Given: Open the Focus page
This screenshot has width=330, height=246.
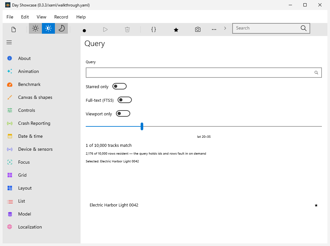Looking at the screenshot, I should pos(42,162).
